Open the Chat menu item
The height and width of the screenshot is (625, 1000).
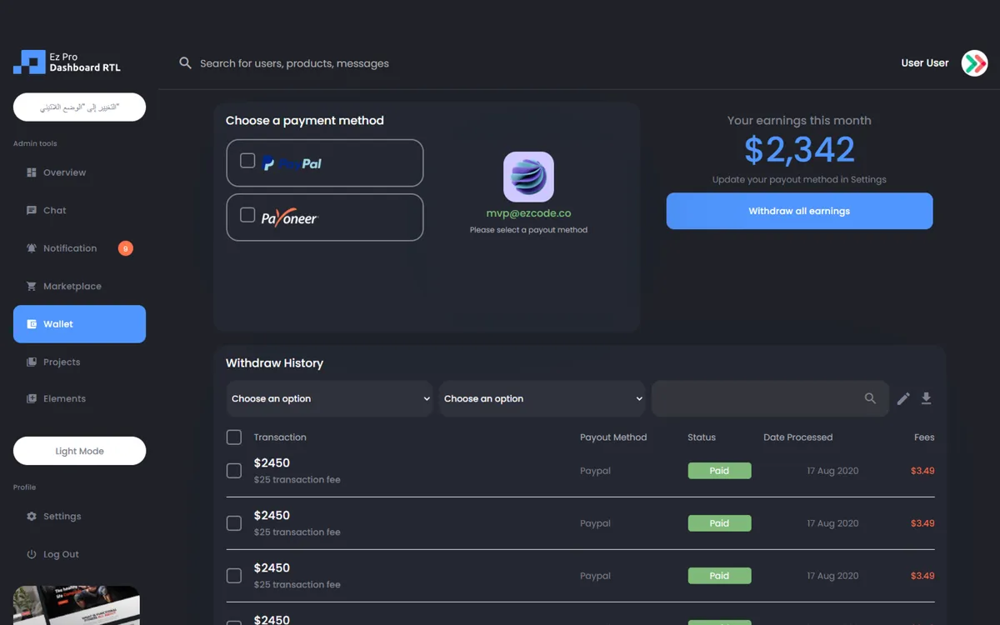pyautogui.click(x=79, y=211)
